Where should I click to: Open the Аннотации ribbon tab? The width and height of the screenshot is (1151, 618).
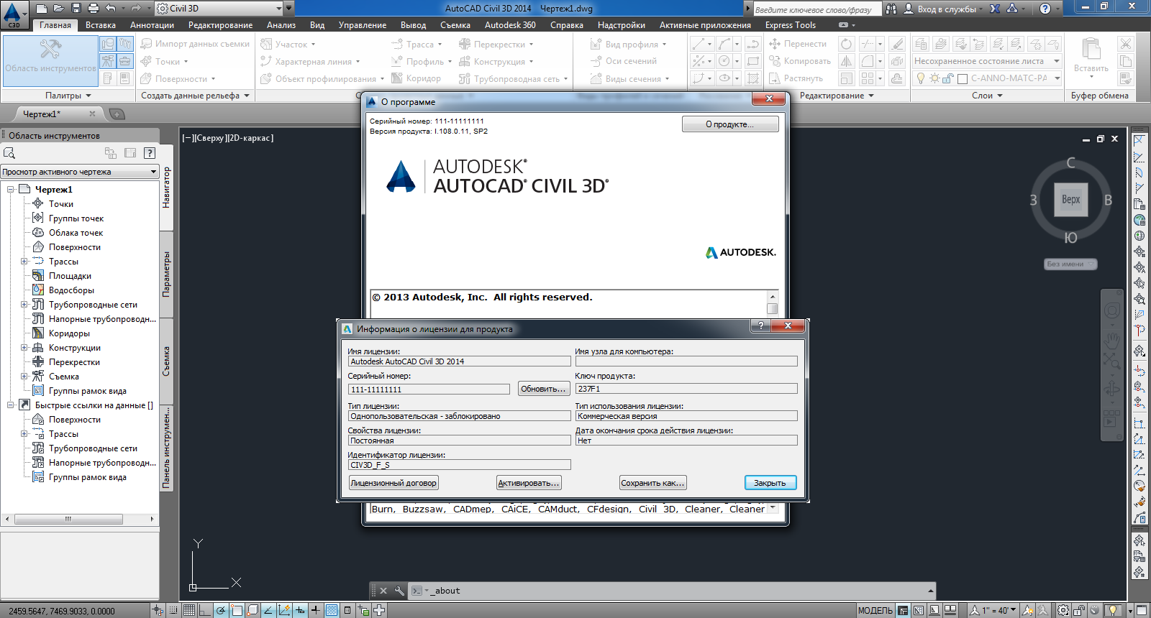(x=152, y=25)
